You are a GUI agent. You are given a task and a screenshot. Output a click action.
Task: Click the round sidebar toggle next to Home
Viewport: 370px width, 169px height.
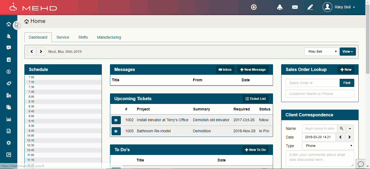coord(17,25)
